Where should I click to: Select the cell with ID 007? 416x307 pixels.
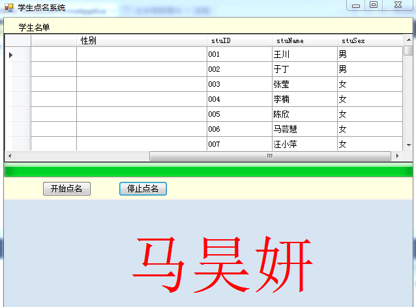[239, 144]
